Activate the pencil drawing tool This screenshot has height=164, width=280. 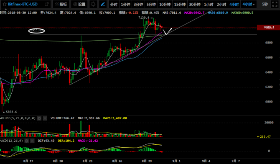(x=103, y=4)
